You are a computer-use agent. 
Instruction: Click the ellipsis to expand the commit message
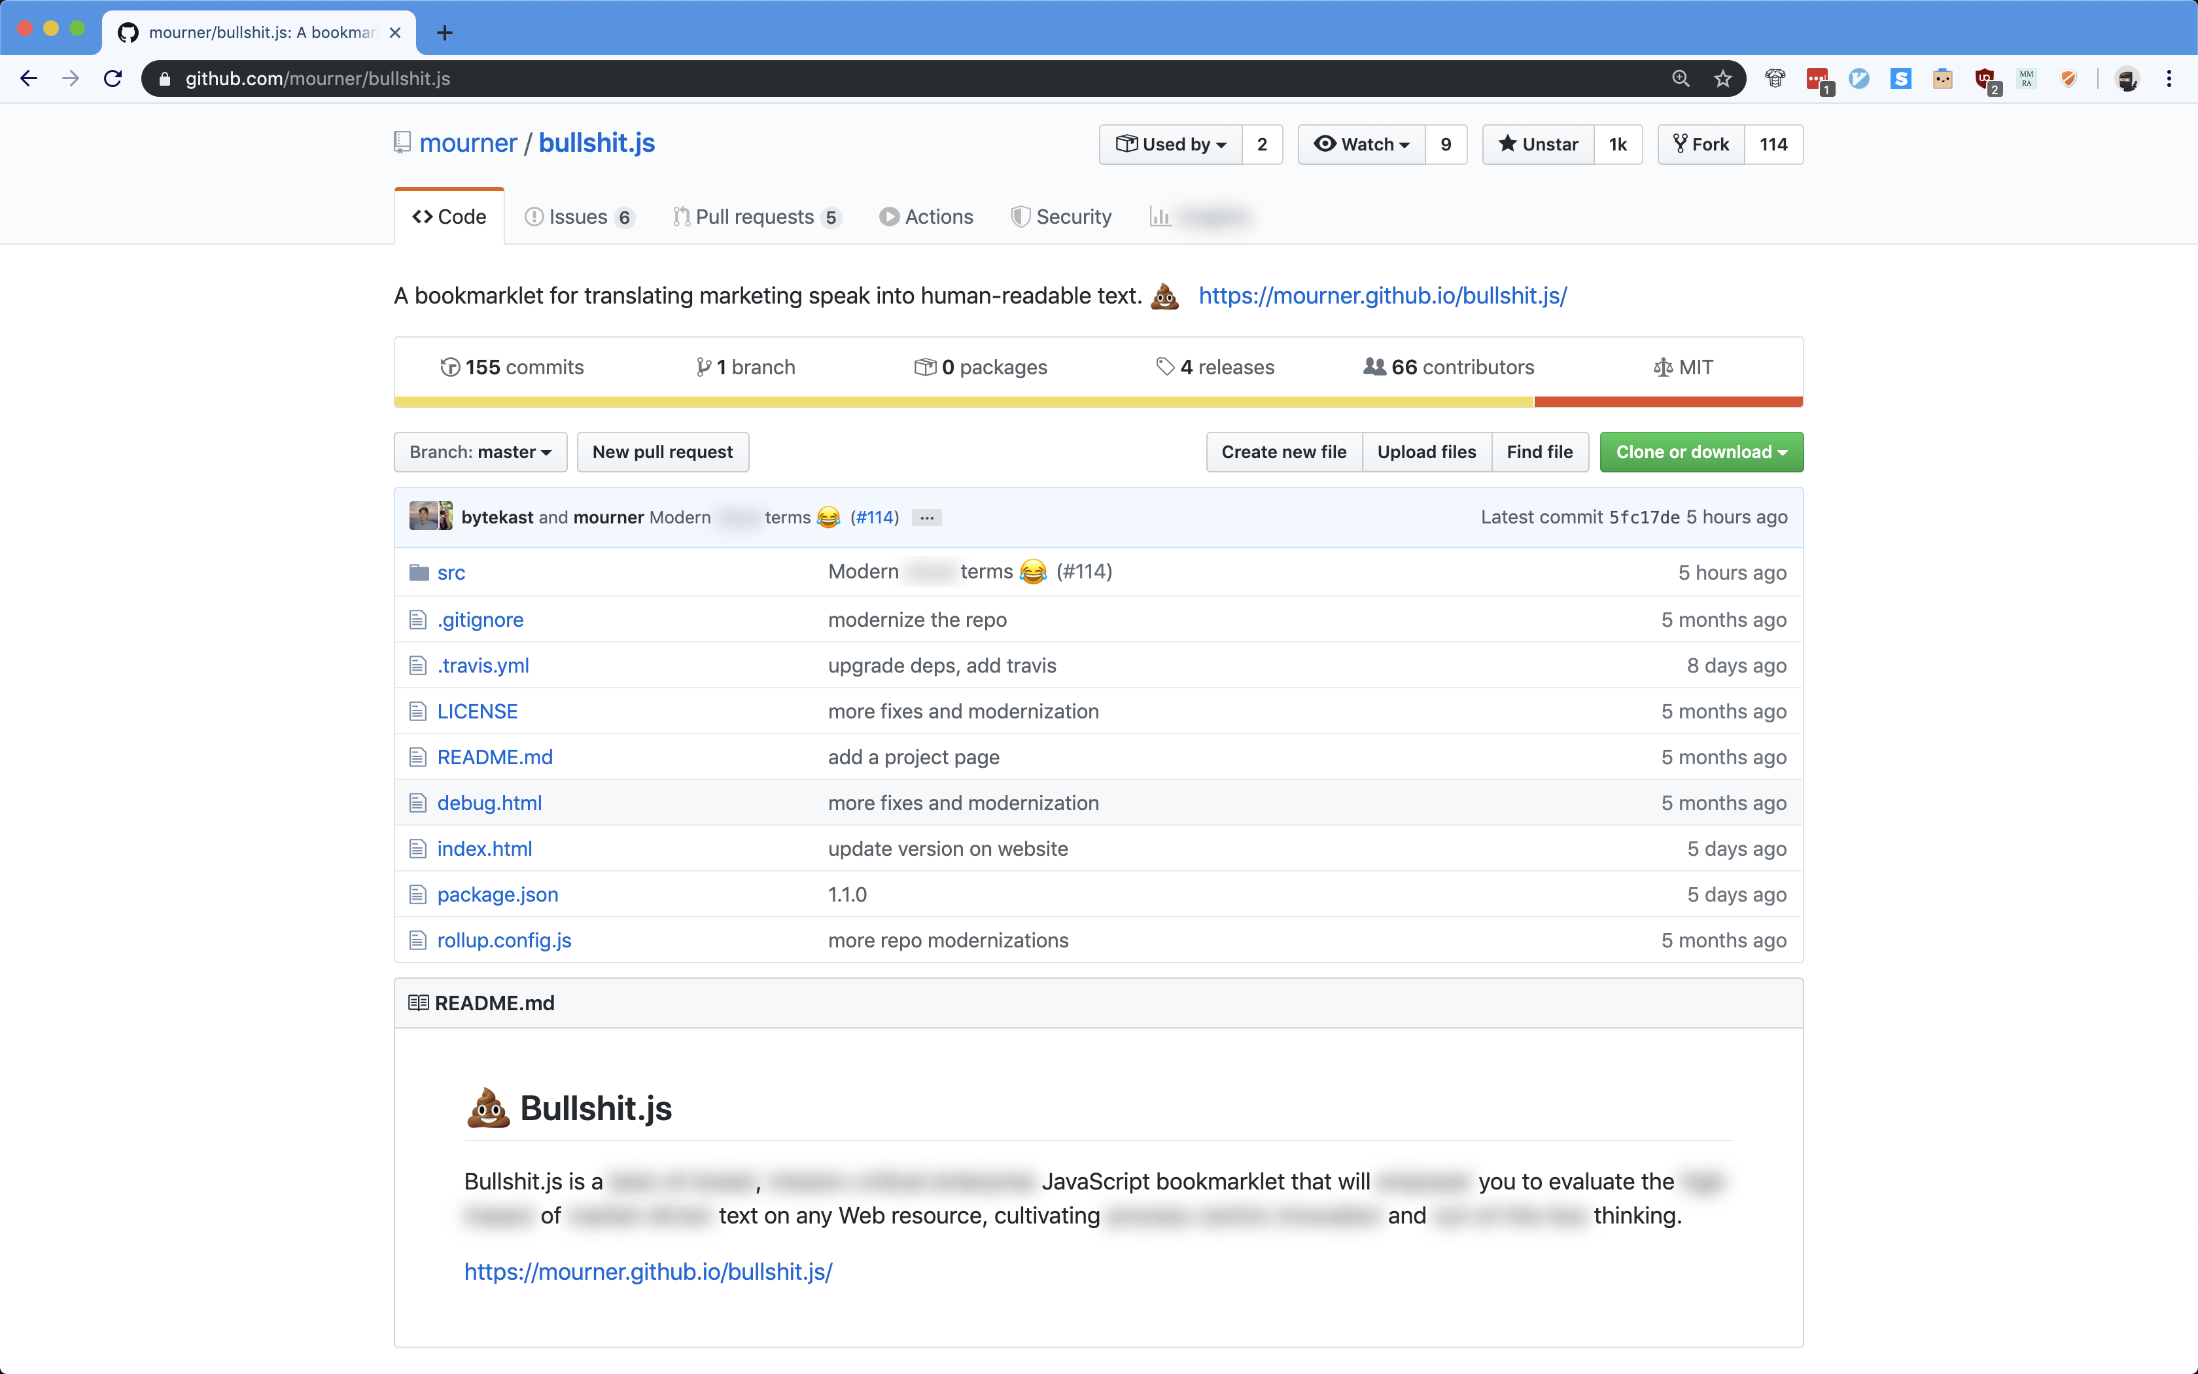[x=926, y=517]
